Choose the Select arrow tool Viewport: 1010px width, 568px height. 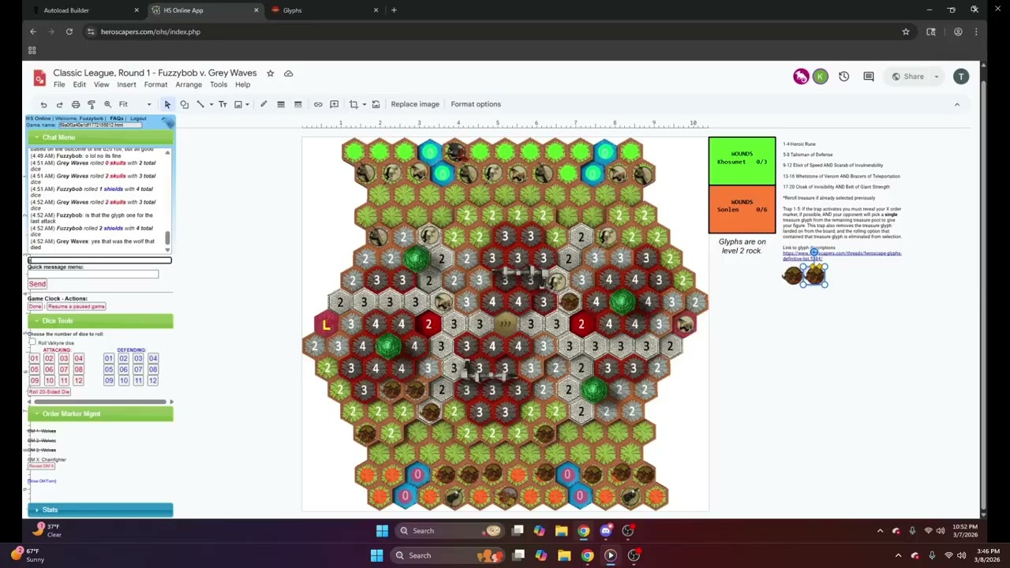tap(167, 104)
